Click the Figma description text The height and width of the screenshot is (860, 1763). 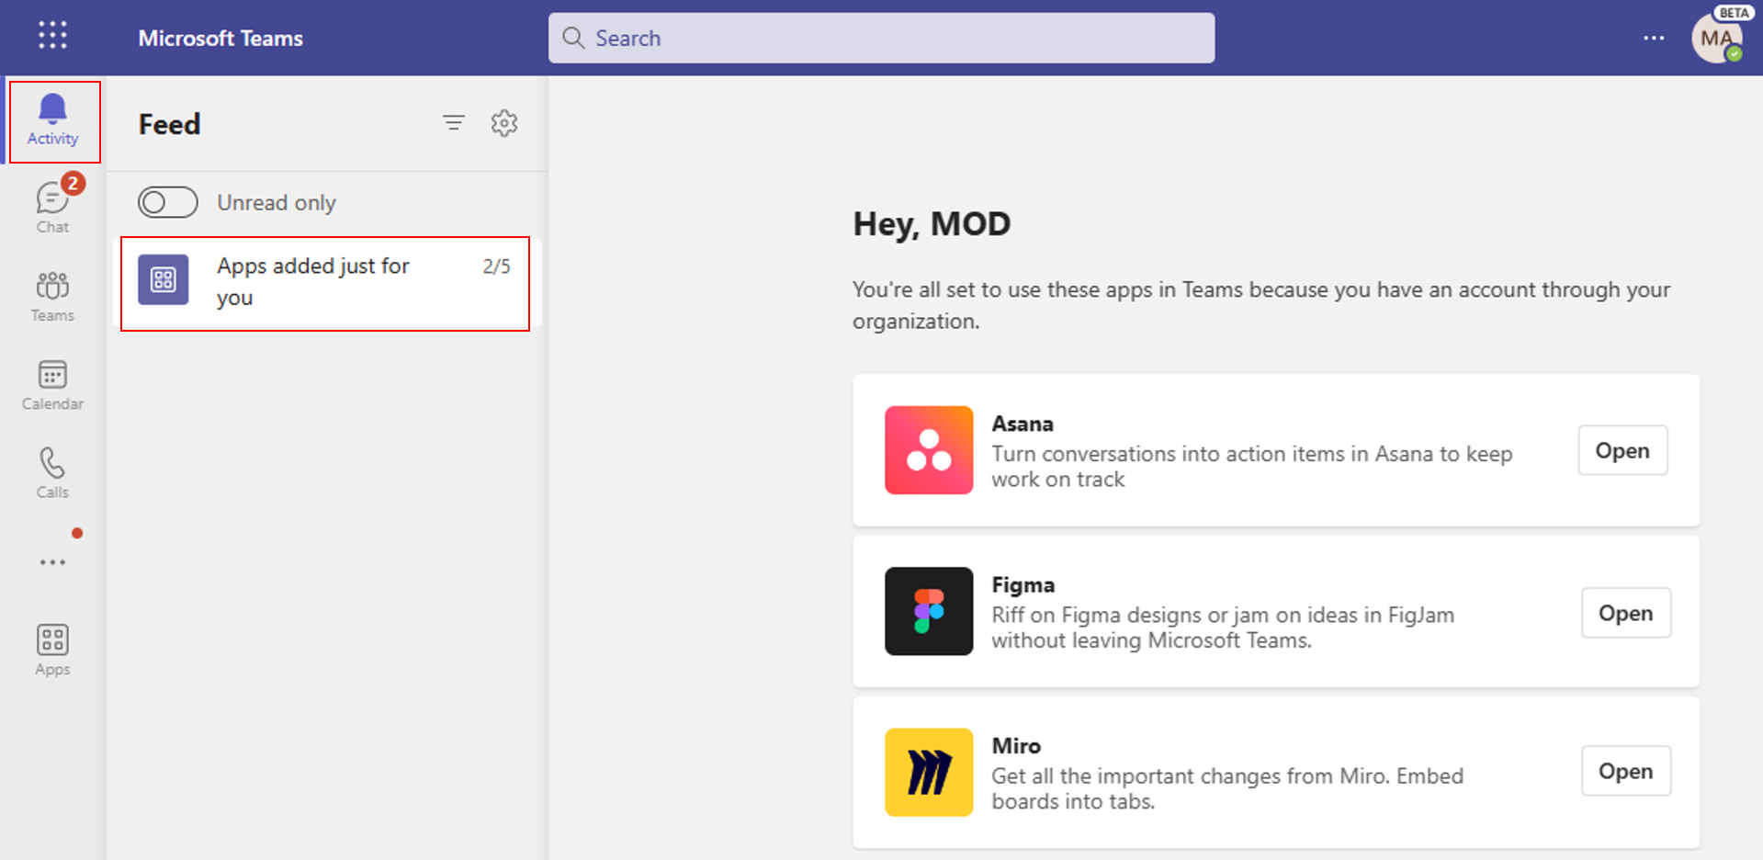click(1223, 628)
